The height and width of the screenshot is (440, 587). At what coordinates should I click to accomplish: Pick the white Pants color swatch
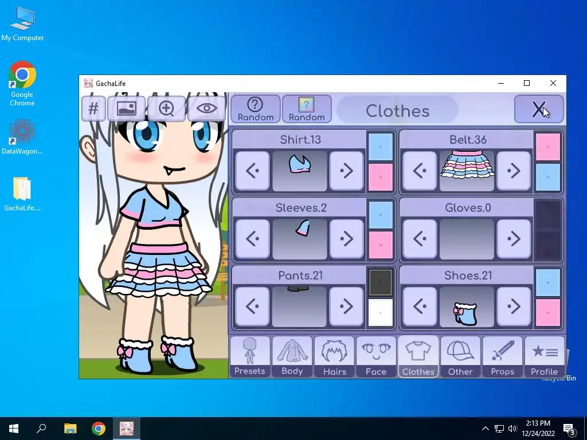click(381, 313)
